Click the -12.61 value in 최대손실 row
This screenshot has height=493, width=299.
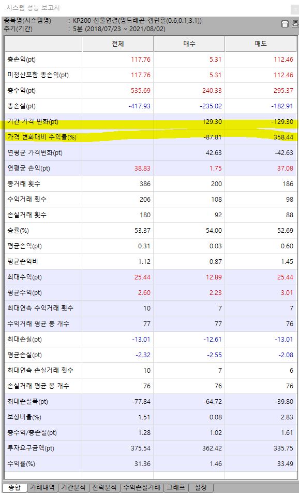[x=213, y=340]
